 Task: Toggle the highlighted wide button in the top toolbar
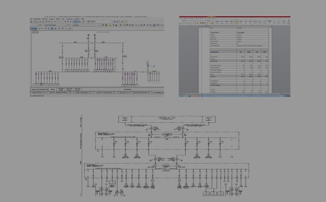[x=75, y=22]
